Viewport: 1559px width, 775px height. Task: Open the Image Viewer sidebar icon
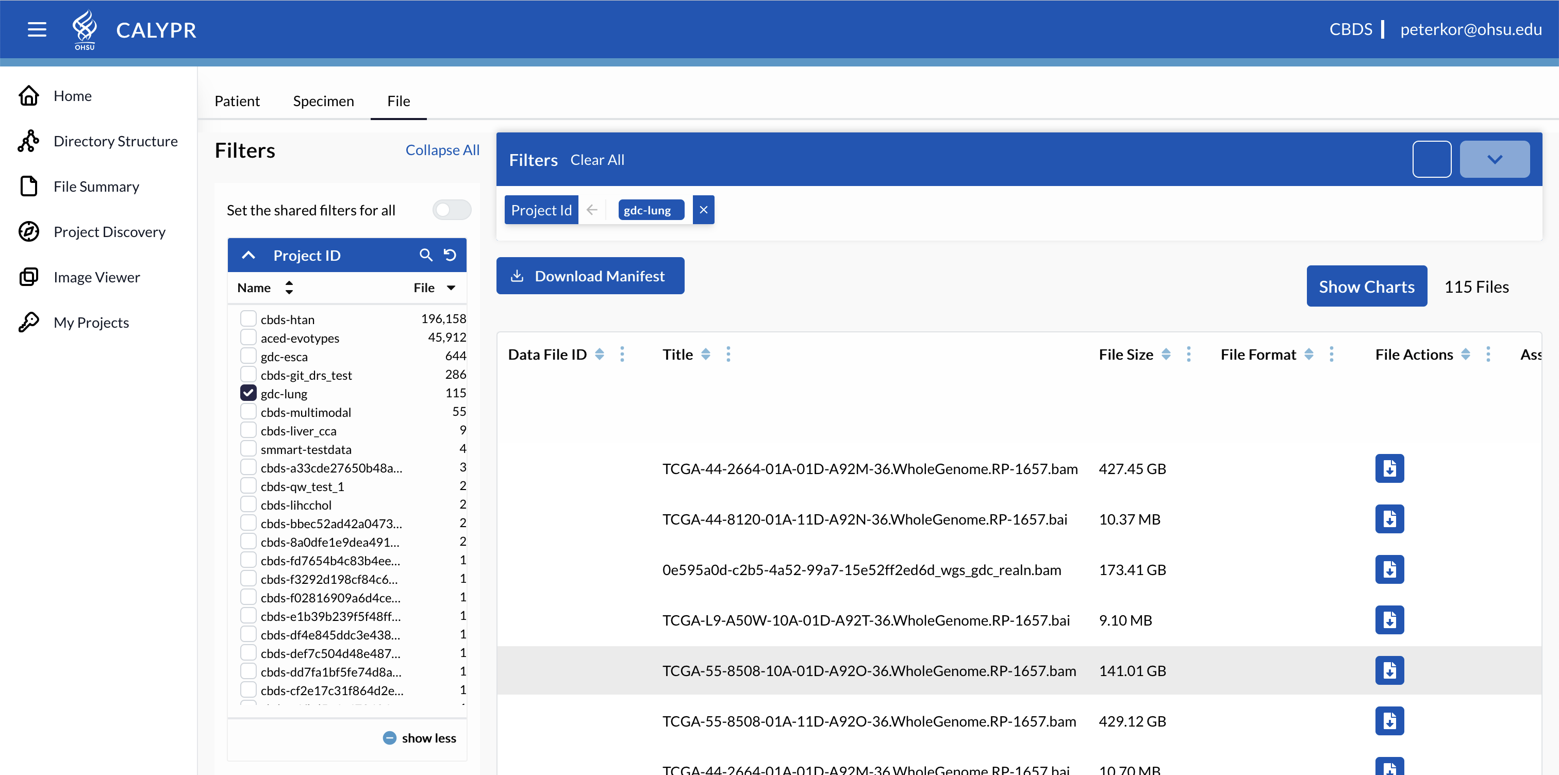(28, 277)
